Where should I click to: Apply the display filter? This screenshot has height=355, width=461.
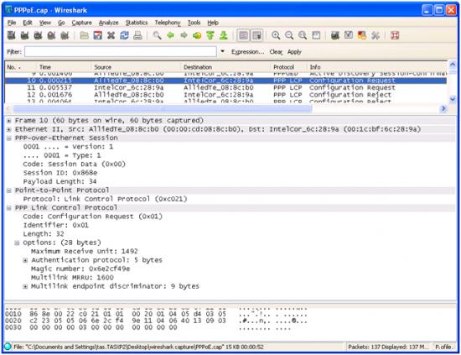294,52
